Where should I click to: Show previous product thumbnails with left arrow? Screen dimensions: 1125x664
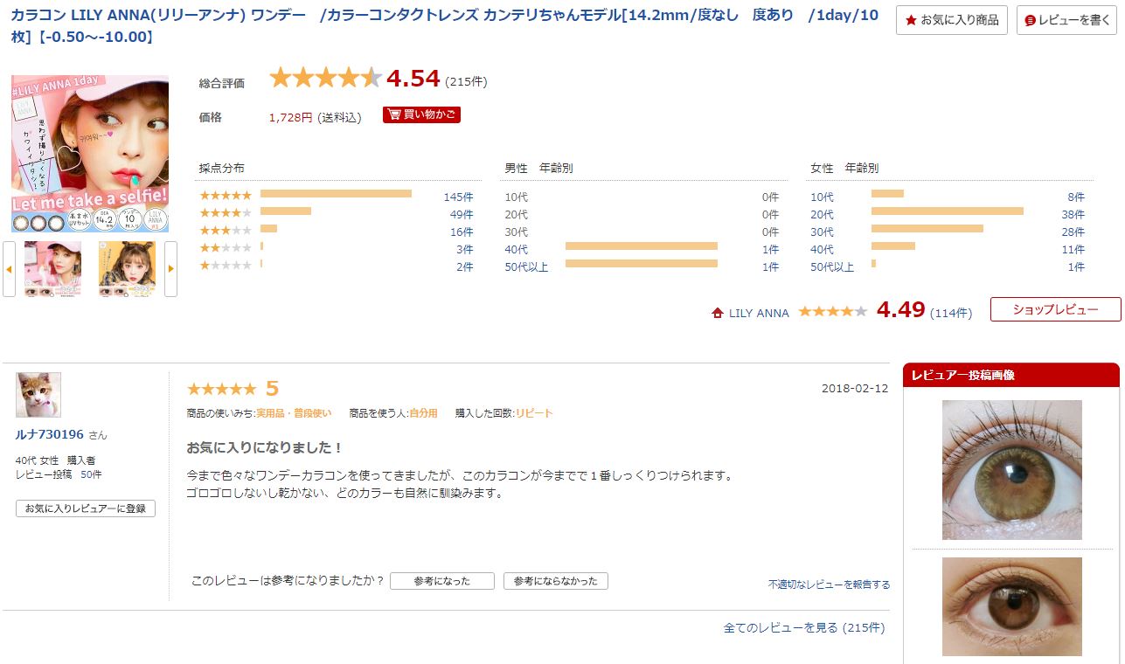tap(9, 269)
